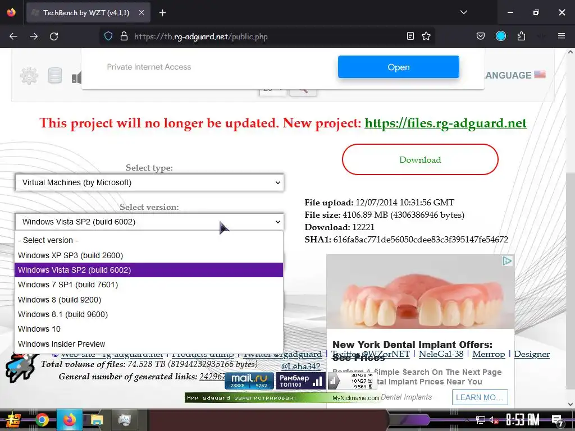Click the browser Back arrow
This screenshot has width=575, height=431.
13,36
